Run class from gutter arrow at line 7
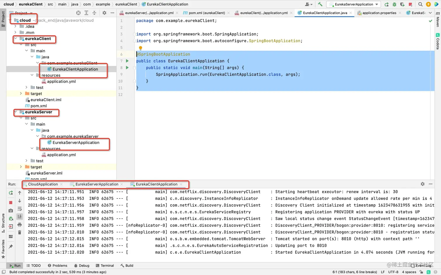The image size is (441, 275). click(x=127, y=61)
